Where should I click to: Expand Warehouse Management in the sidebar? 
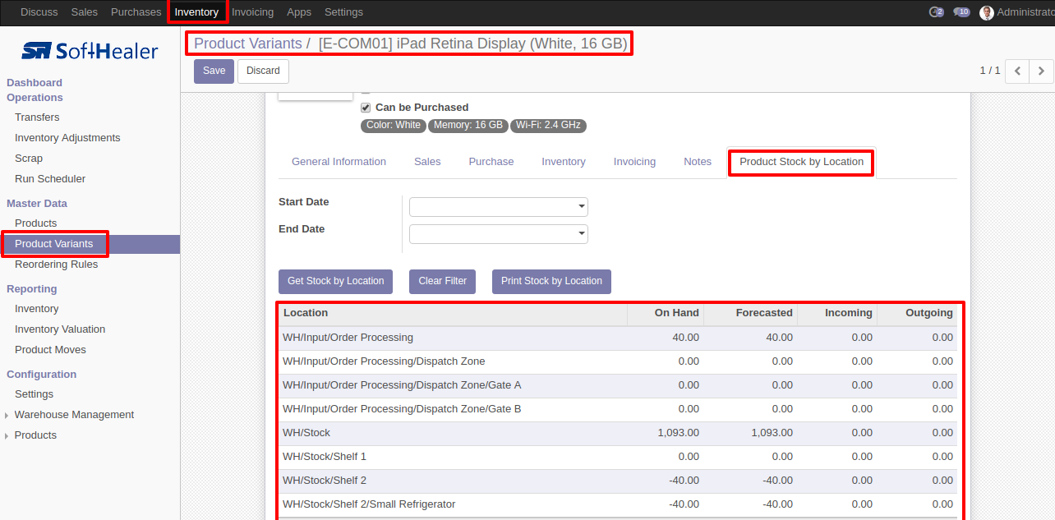[x=74, y=415]
